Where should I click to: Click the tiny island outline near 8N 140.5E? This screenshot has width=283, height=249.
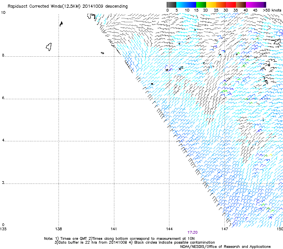(x=102, y=53)
